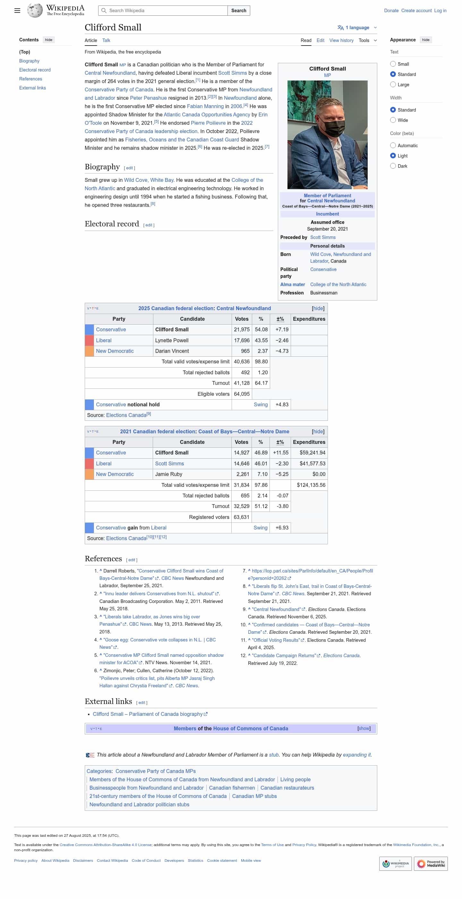This screenshot has height=899, width=462.
Task: Open the hamburger main menu icon
Action: point(17,11)
